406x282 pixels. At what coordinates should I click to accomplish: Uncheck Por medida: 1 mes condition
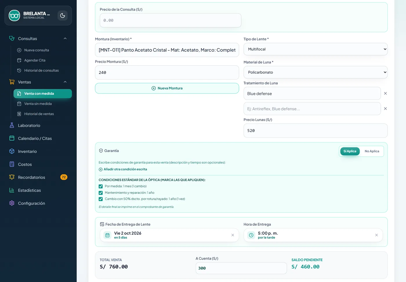(x=101, y=187)
